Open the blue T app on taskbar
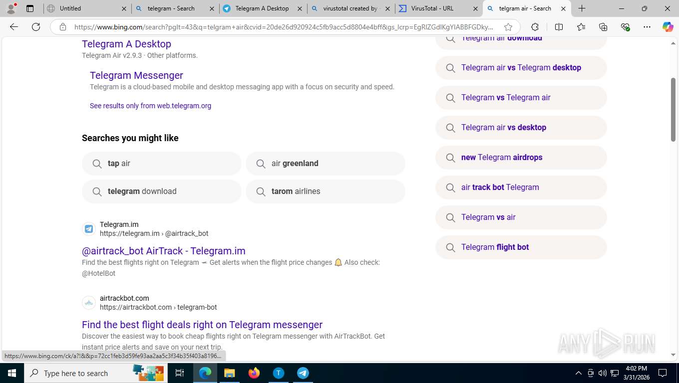679x383 pixels. [279, 373]
